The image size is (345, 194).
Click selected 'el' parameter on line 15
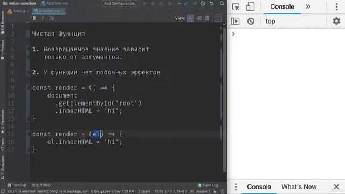click(96, 134)
